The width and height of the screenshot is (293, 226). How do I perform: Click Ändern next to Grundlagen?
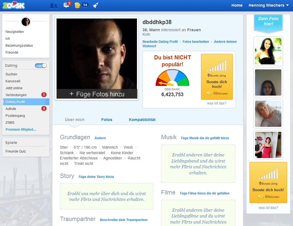pyautogui.click(x=100, y=138)
